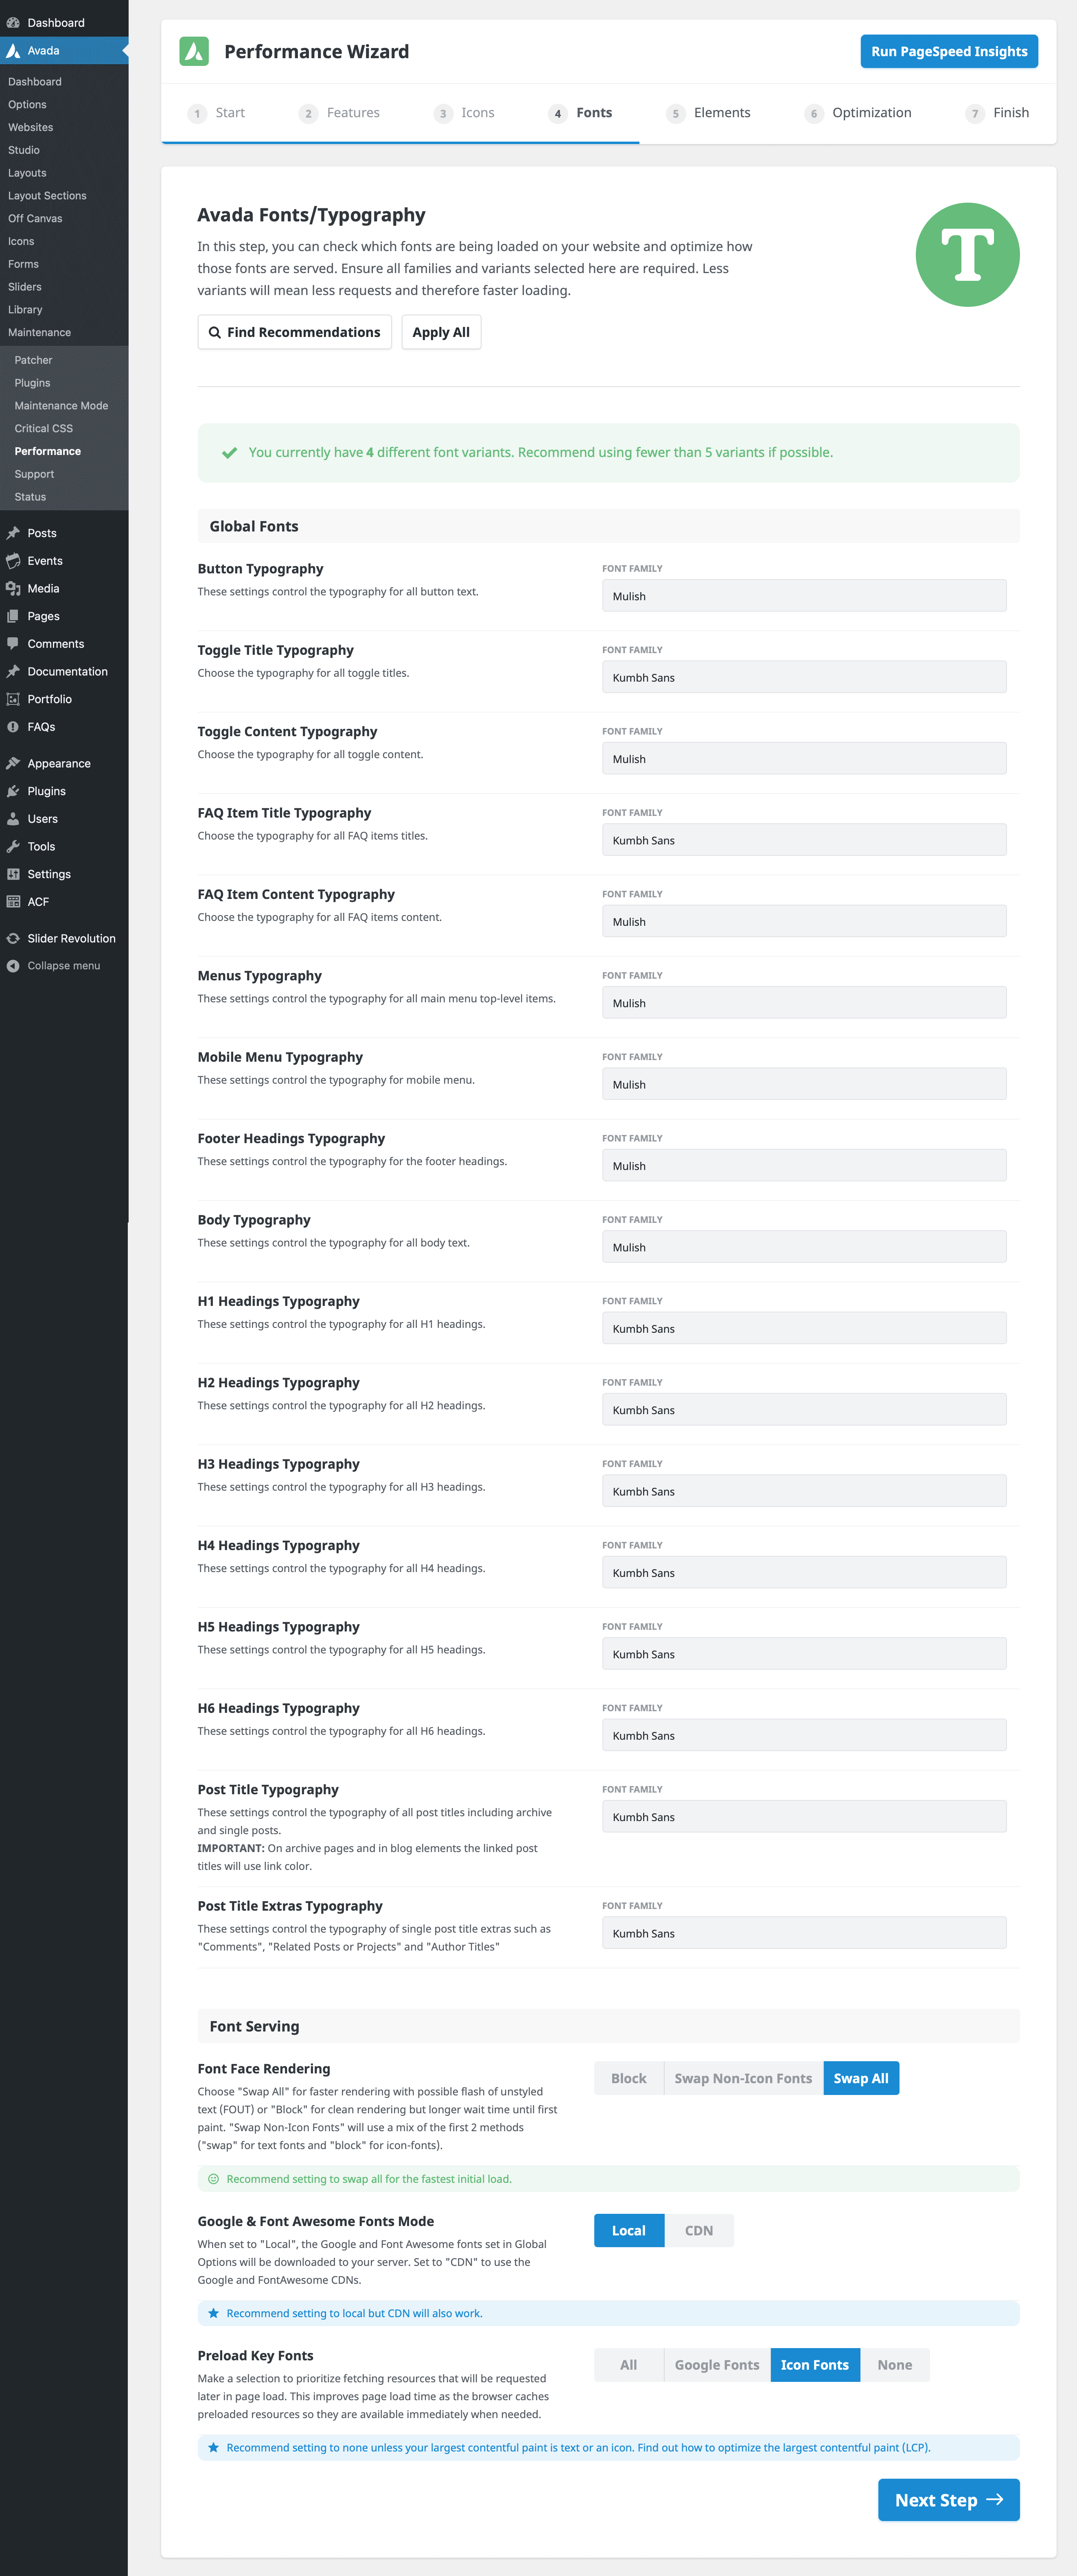Viewport: 1077px width, 2576px height.
Task: Click the FAQs icon in the sidebar
Action: [x=13, y=727]
